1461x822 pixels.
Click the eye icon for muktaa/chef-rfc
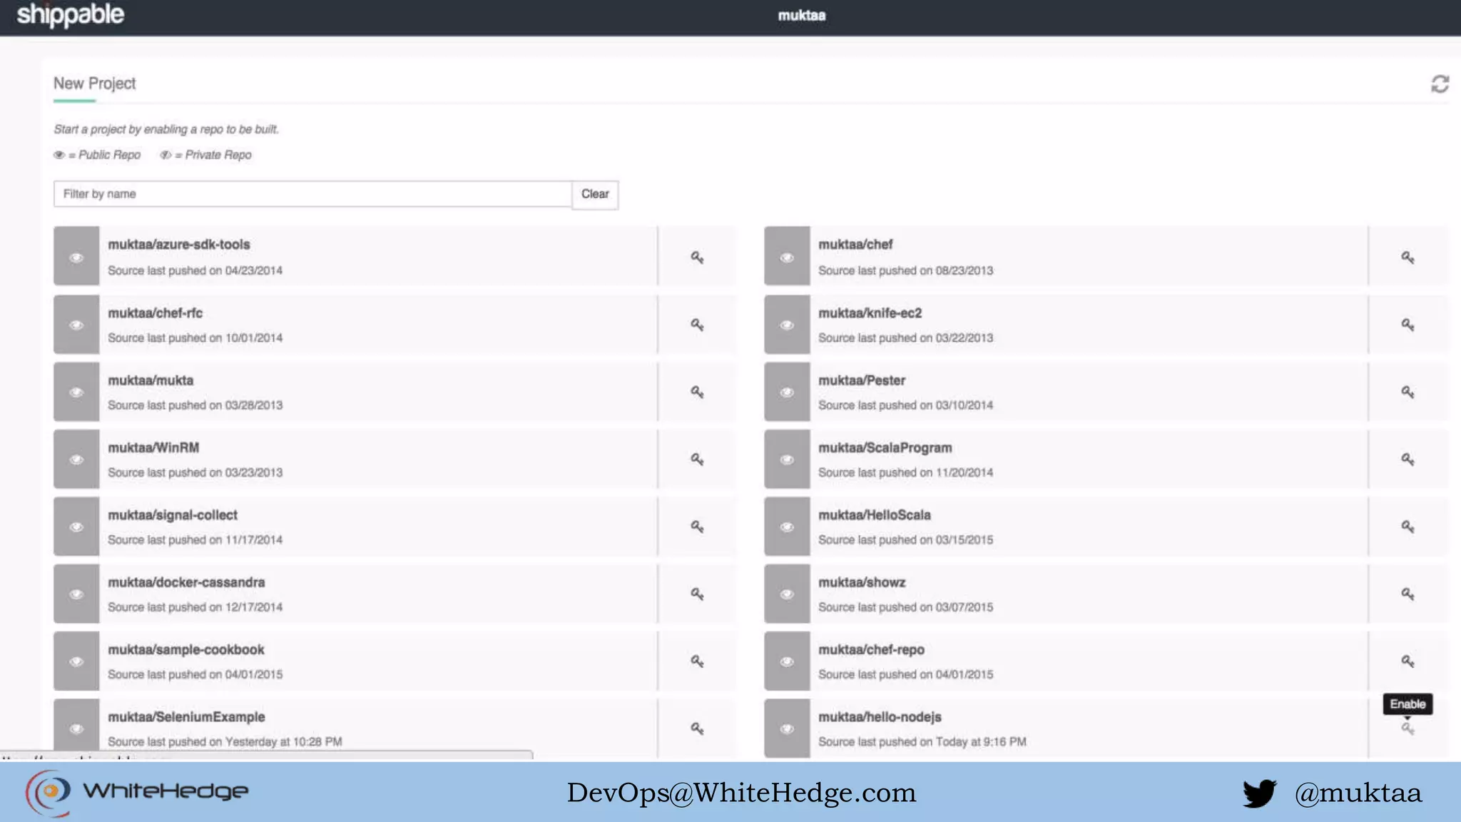[76, 325]
